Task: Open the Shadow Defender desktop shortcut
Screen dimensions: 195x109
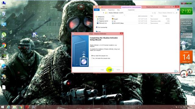Action: pyautogui.click(x=34, y=36)
